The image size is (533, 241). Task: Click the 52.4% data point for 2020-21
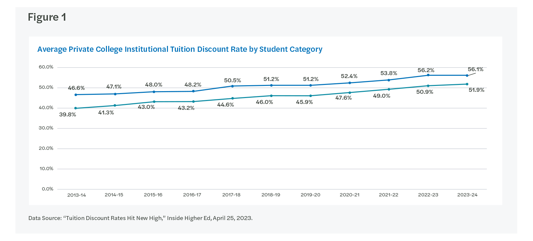point(350,83)
